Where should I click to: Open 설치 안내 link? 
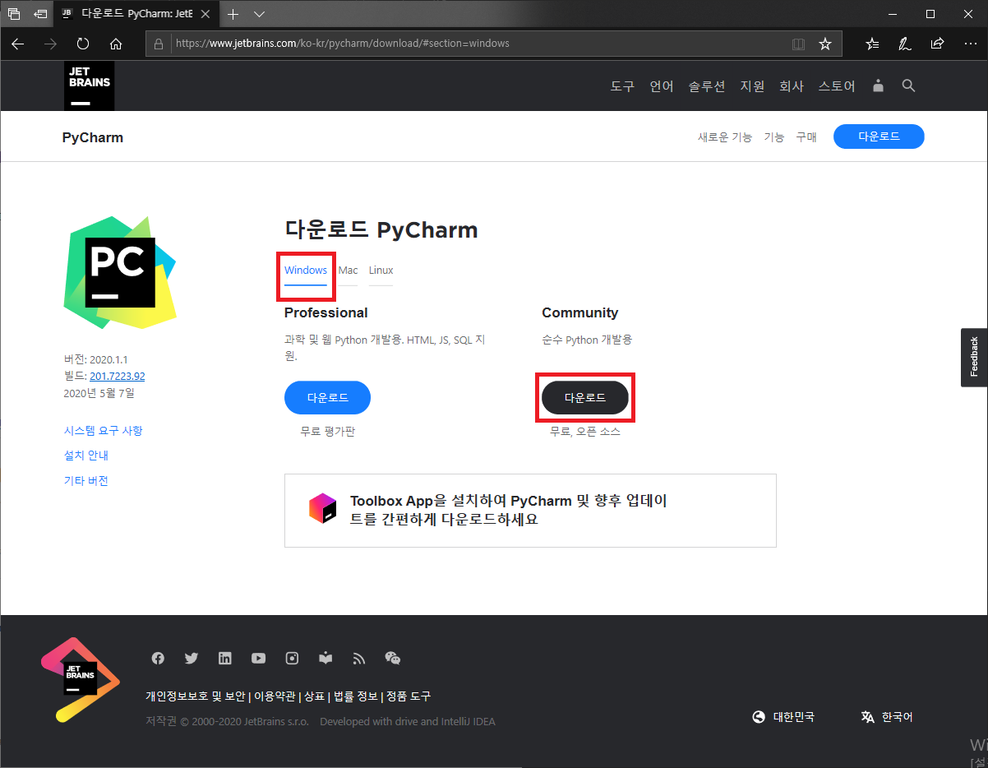tap(86, 456)
